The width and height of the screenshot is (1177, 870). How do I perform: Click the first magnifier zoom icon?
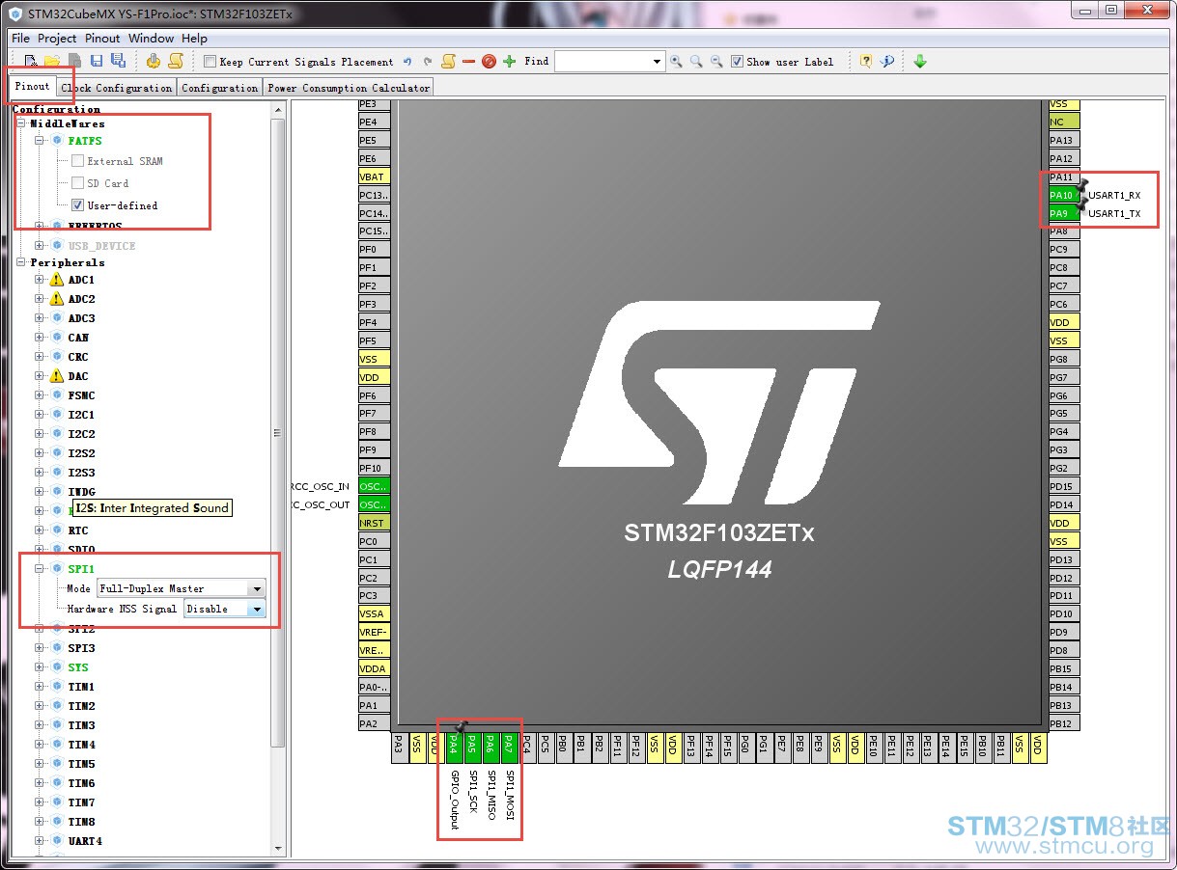coord(676,62)
